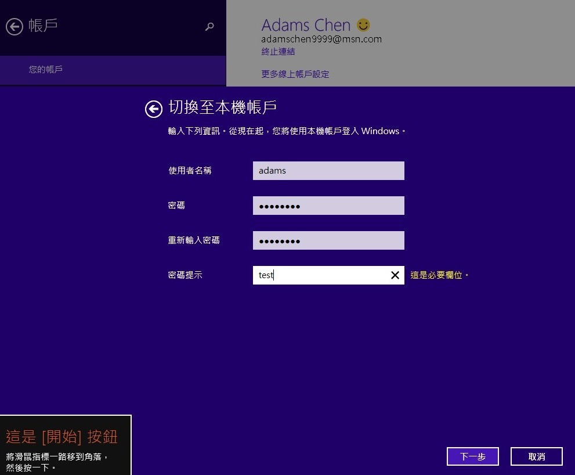Click the 這是 [開始] 按鈕 tip popup
The image size is (575, 475).
(x=66, y=445)
